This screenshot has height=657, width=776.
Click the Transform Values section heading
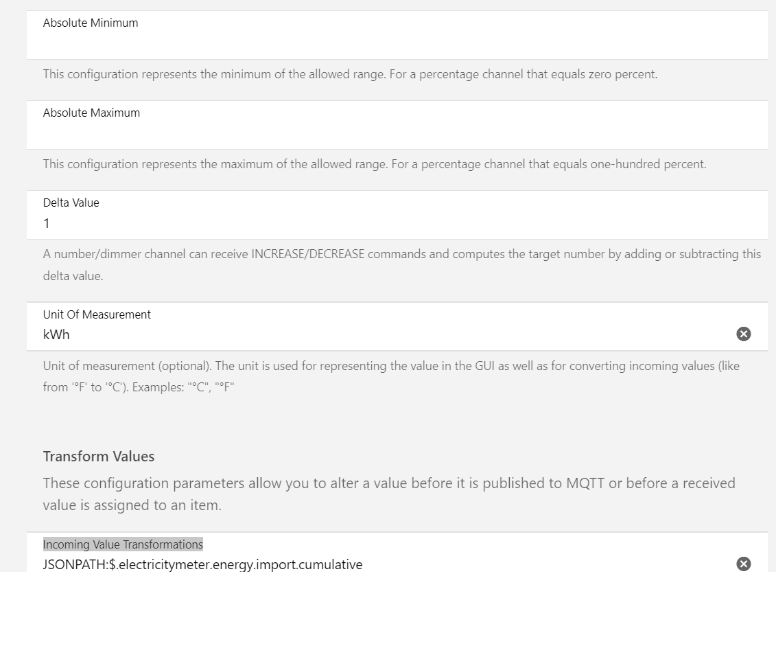99,457
